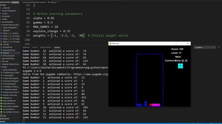Expand the old code folder
Viewport: 222px width, 124px height.
[x=5, y=61]
